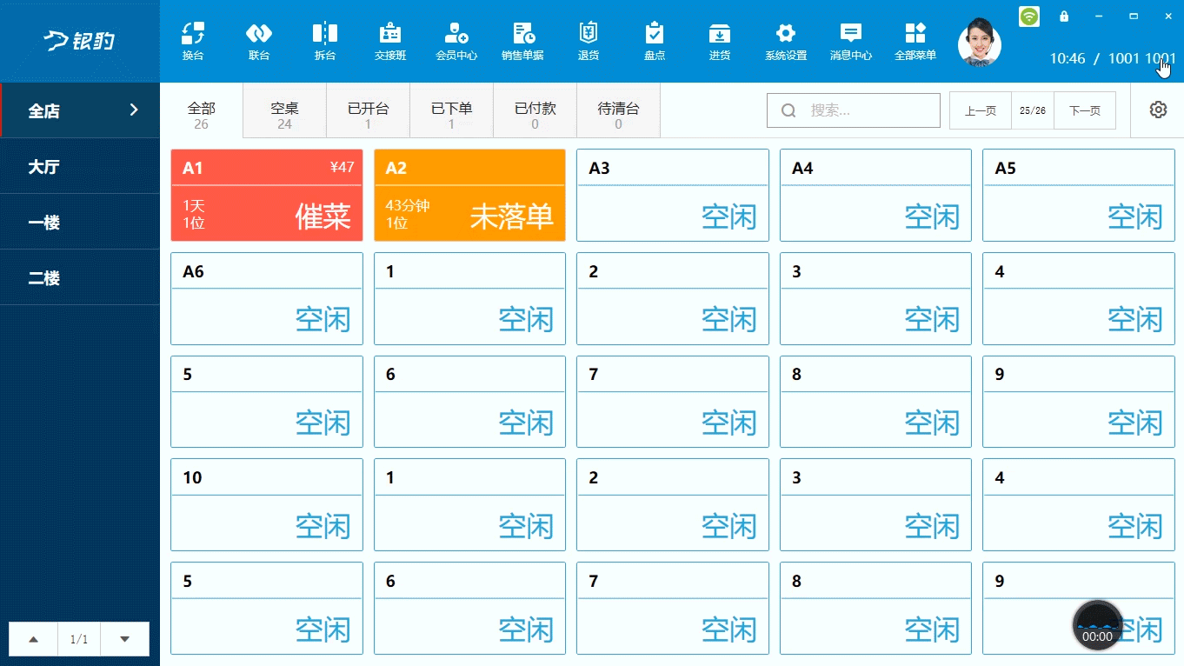Open idle table A3

tap(673, 195)
